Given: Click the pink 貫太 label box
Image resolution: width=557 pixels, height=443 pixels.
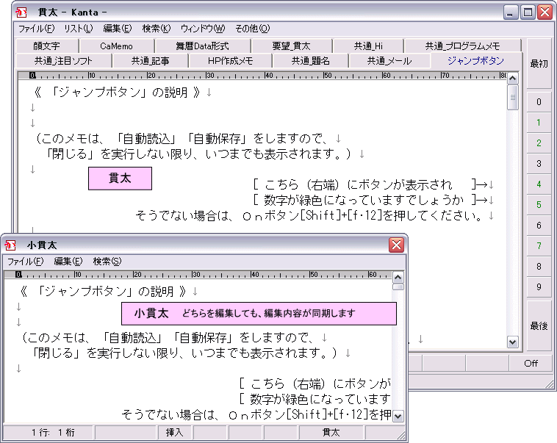Looking at the screenshot, I should (120, 179).
